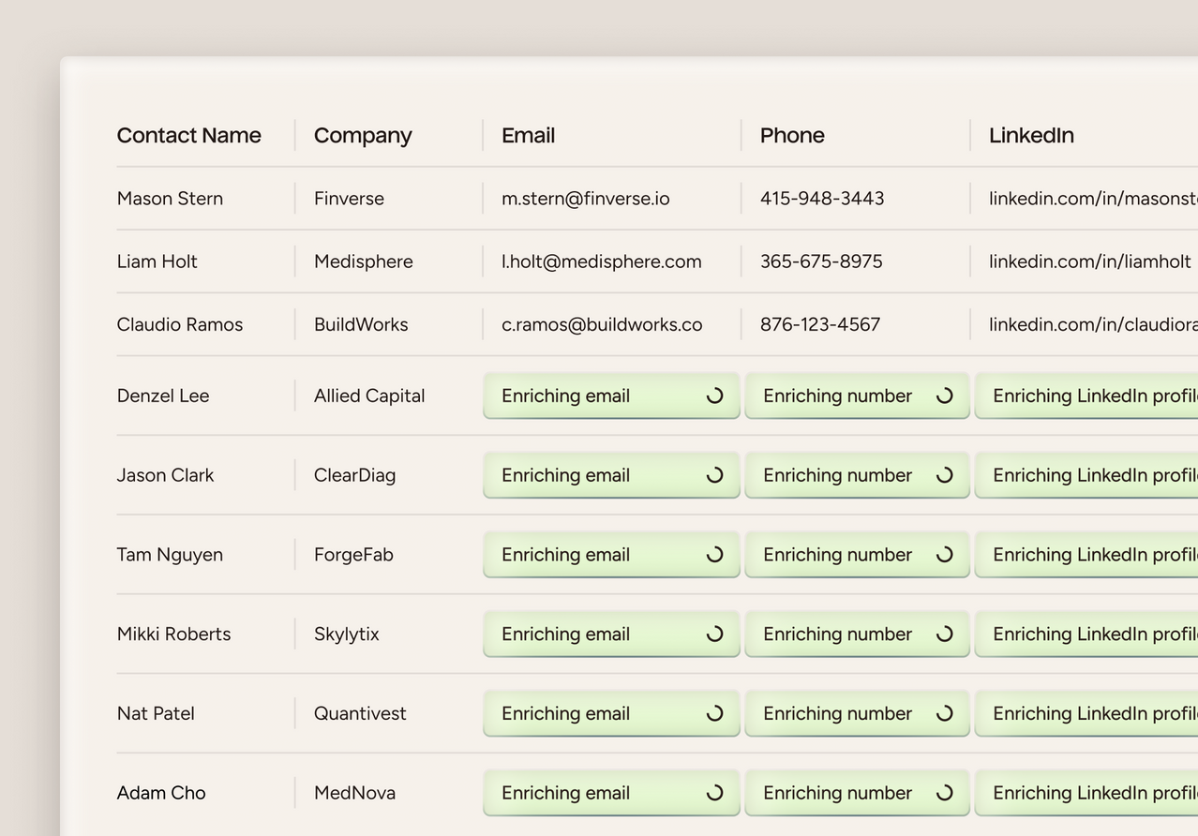The image size is (1198, 836).
Task: Select the Finverse company cell
Action: [349, 199]
